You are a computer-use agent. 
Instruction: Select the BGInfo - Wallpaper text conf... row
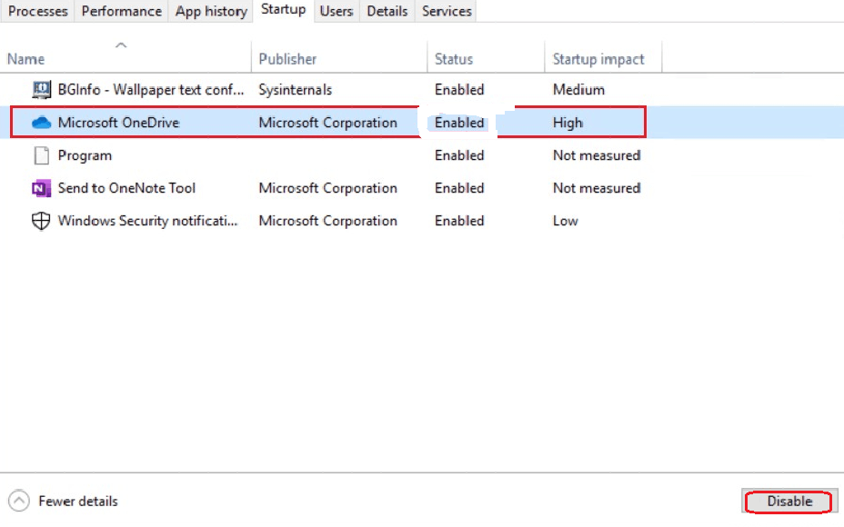[x=422, y=90]
